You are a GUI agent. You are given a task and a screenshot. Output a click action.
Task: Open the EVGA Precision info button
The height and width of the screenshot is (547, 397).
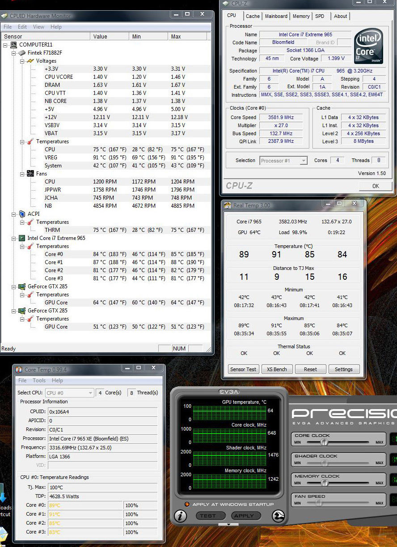[180, 516]
